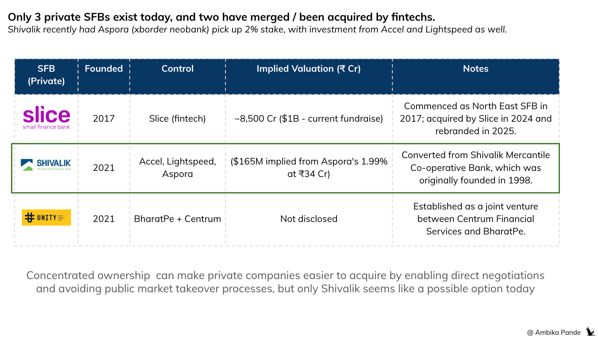
Task: Click Accel, Lightspeed, Aspora control cell
Action: coord(178,168)
